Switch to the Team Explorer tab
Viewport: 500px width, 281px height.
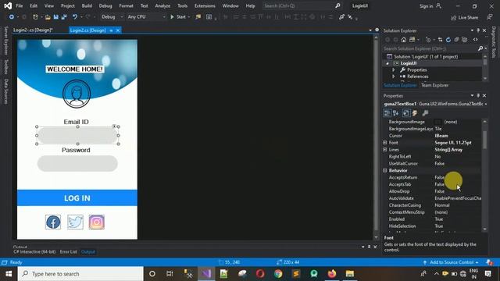click(x=434, y=85)
